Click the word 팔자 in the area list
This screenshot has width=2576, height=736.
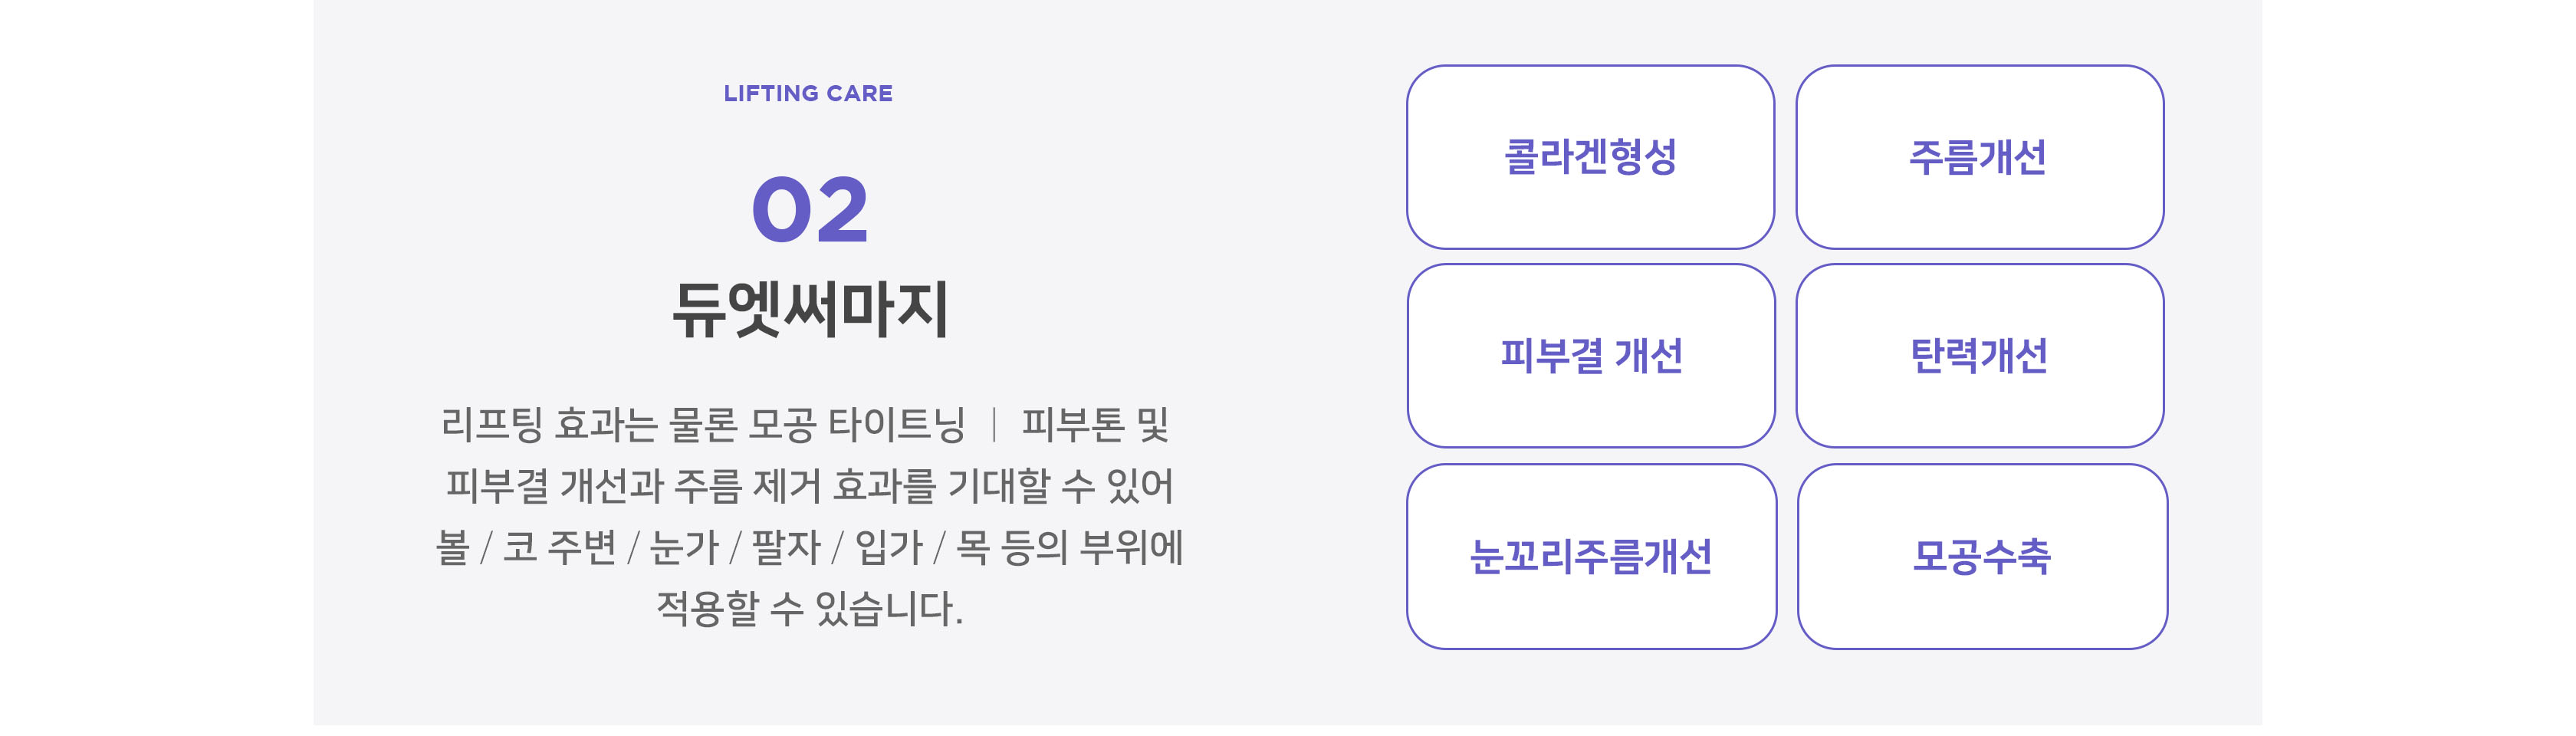pos(785,547)
